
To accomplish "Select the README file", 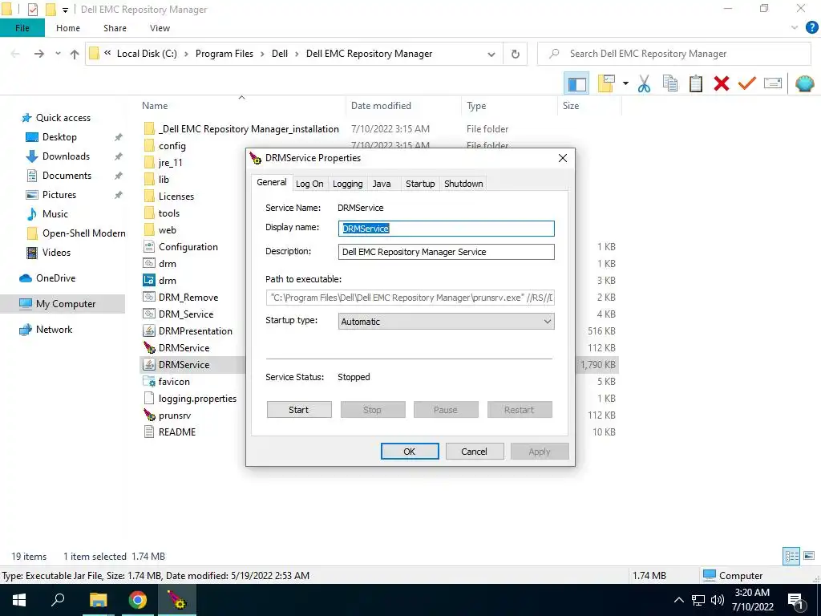I will tap(177, 432).
